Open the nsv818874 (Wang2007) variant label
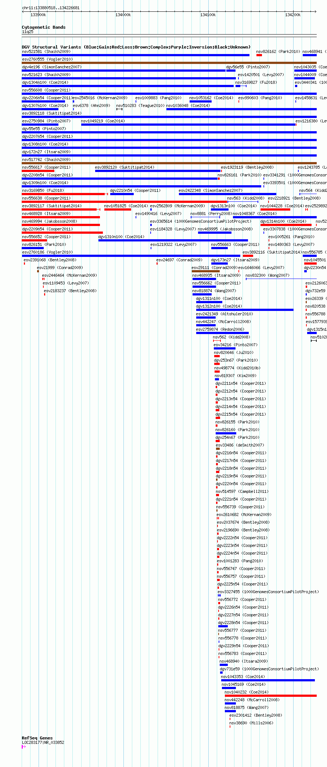This screenshot has width=327, height=767. [214, 291]
